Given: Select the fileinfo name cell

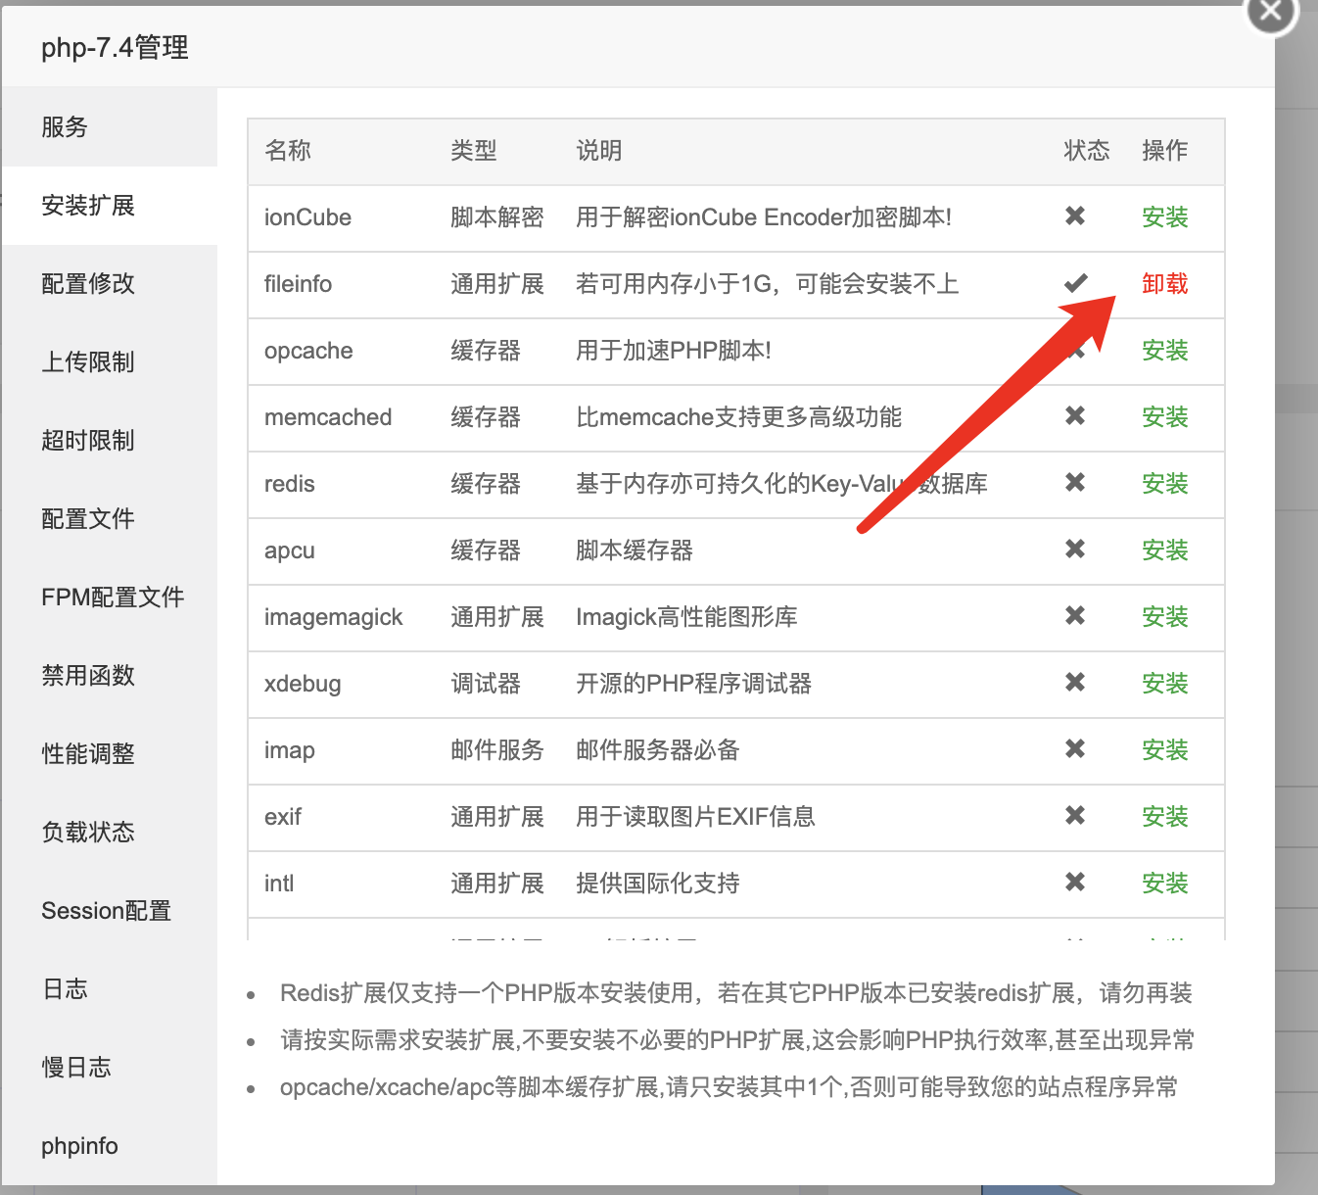Looking at the screenshot, I should (x=298, y=284).
